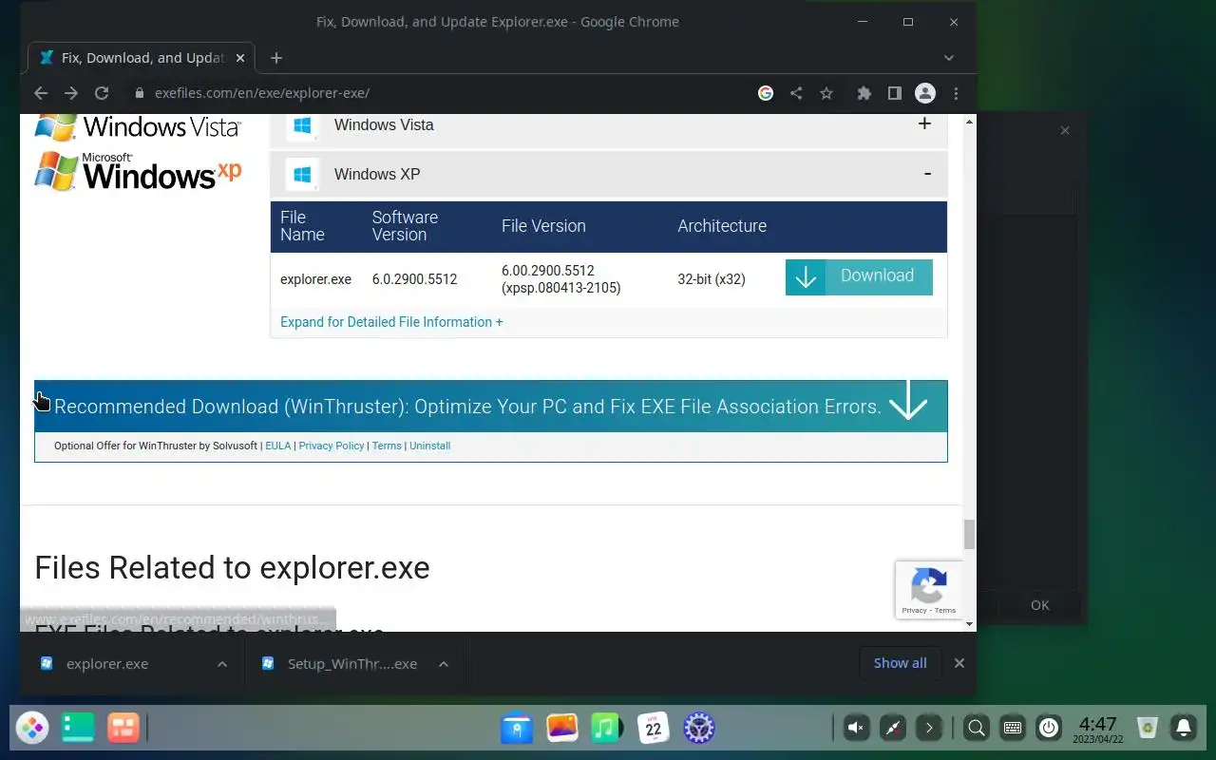This screenshot has height=760, width=1216.
Task: Close the background dialog window
Action: (x=1065, y=131)
